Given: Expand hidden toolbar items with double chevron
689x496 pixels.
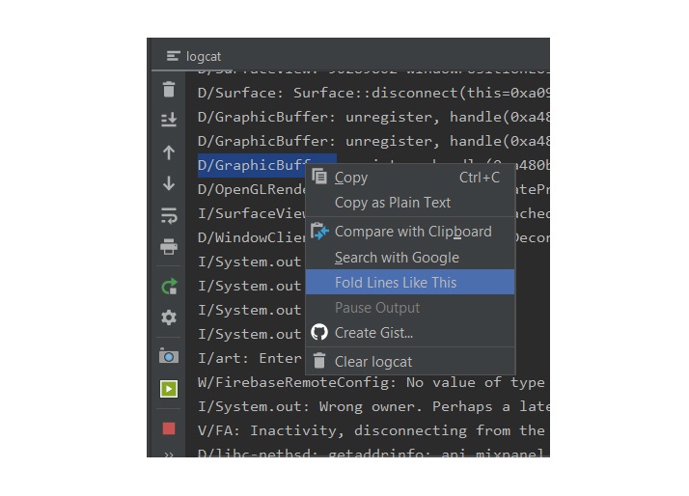Looking at the screenshot, I should click(x=169, y=454).
